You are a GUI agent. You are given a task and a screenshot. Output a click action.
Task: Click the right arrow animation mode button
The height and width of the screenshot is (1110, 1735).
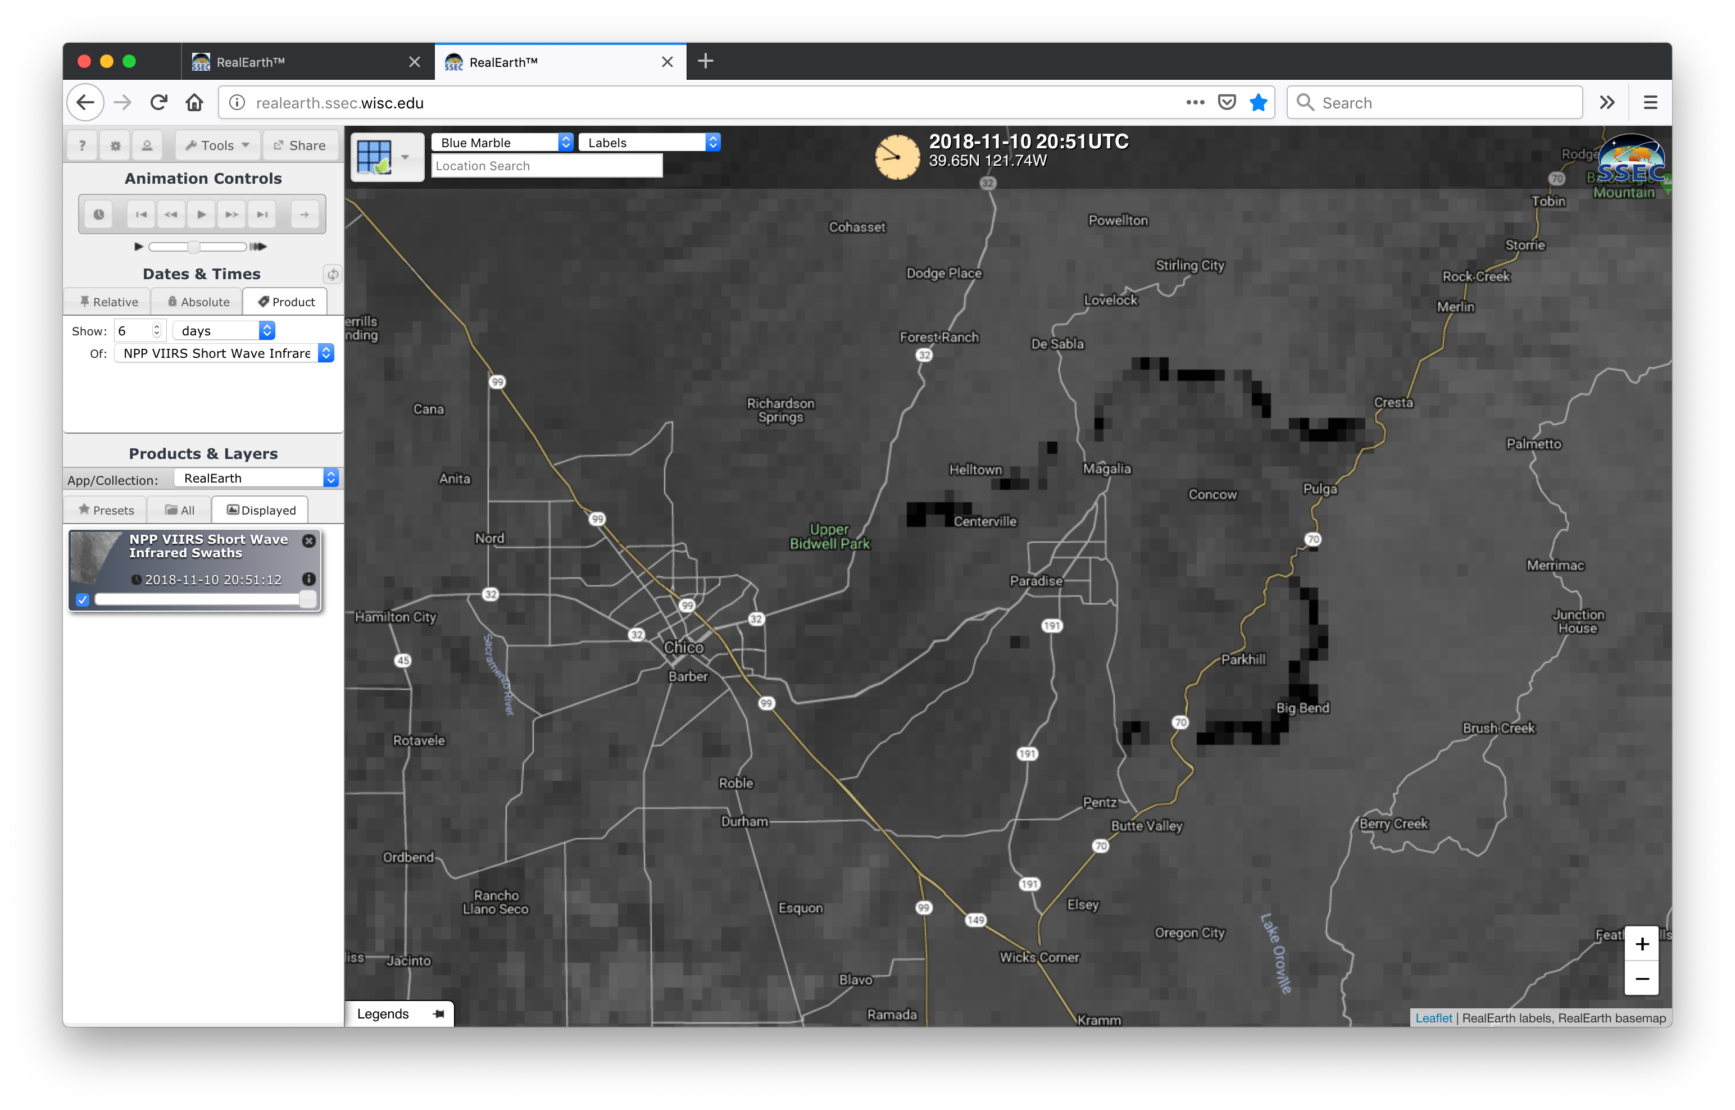tap(305, 214)
